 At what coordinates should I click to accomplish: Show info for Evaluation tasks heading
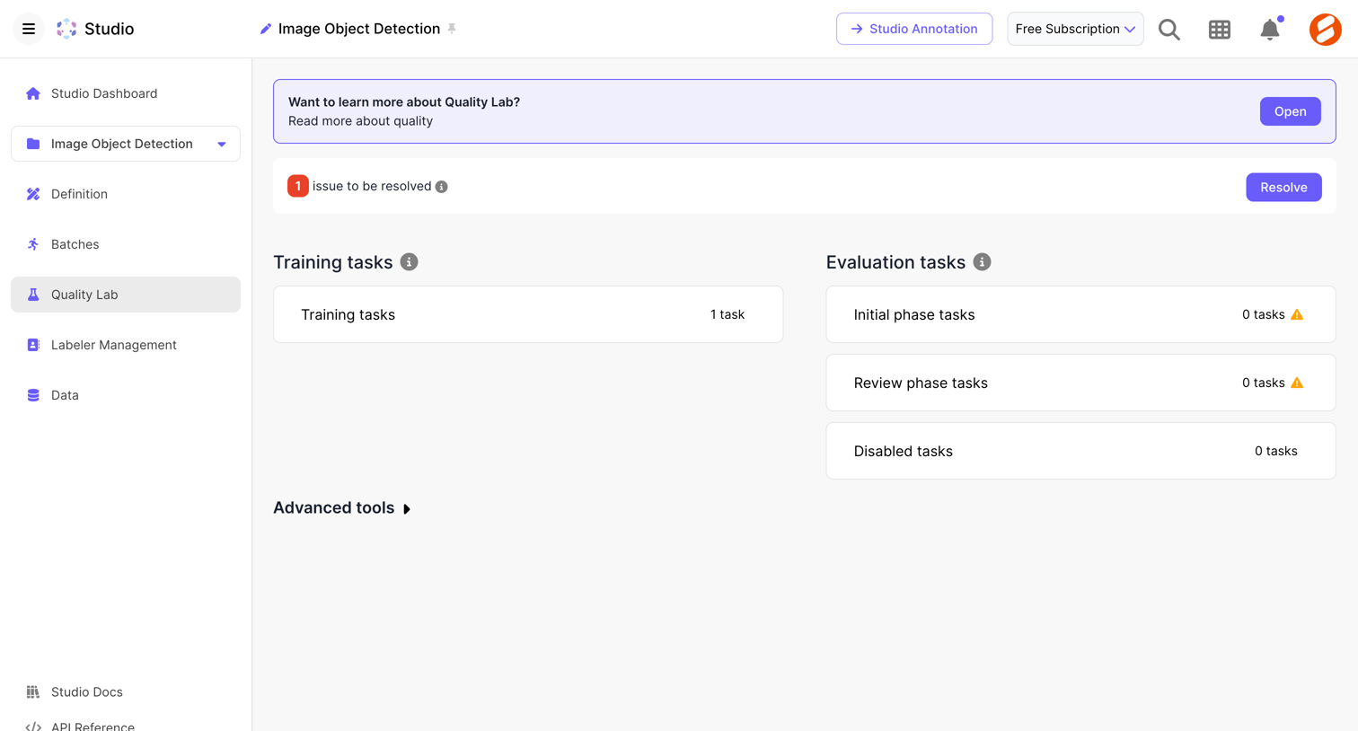point(982,262)
